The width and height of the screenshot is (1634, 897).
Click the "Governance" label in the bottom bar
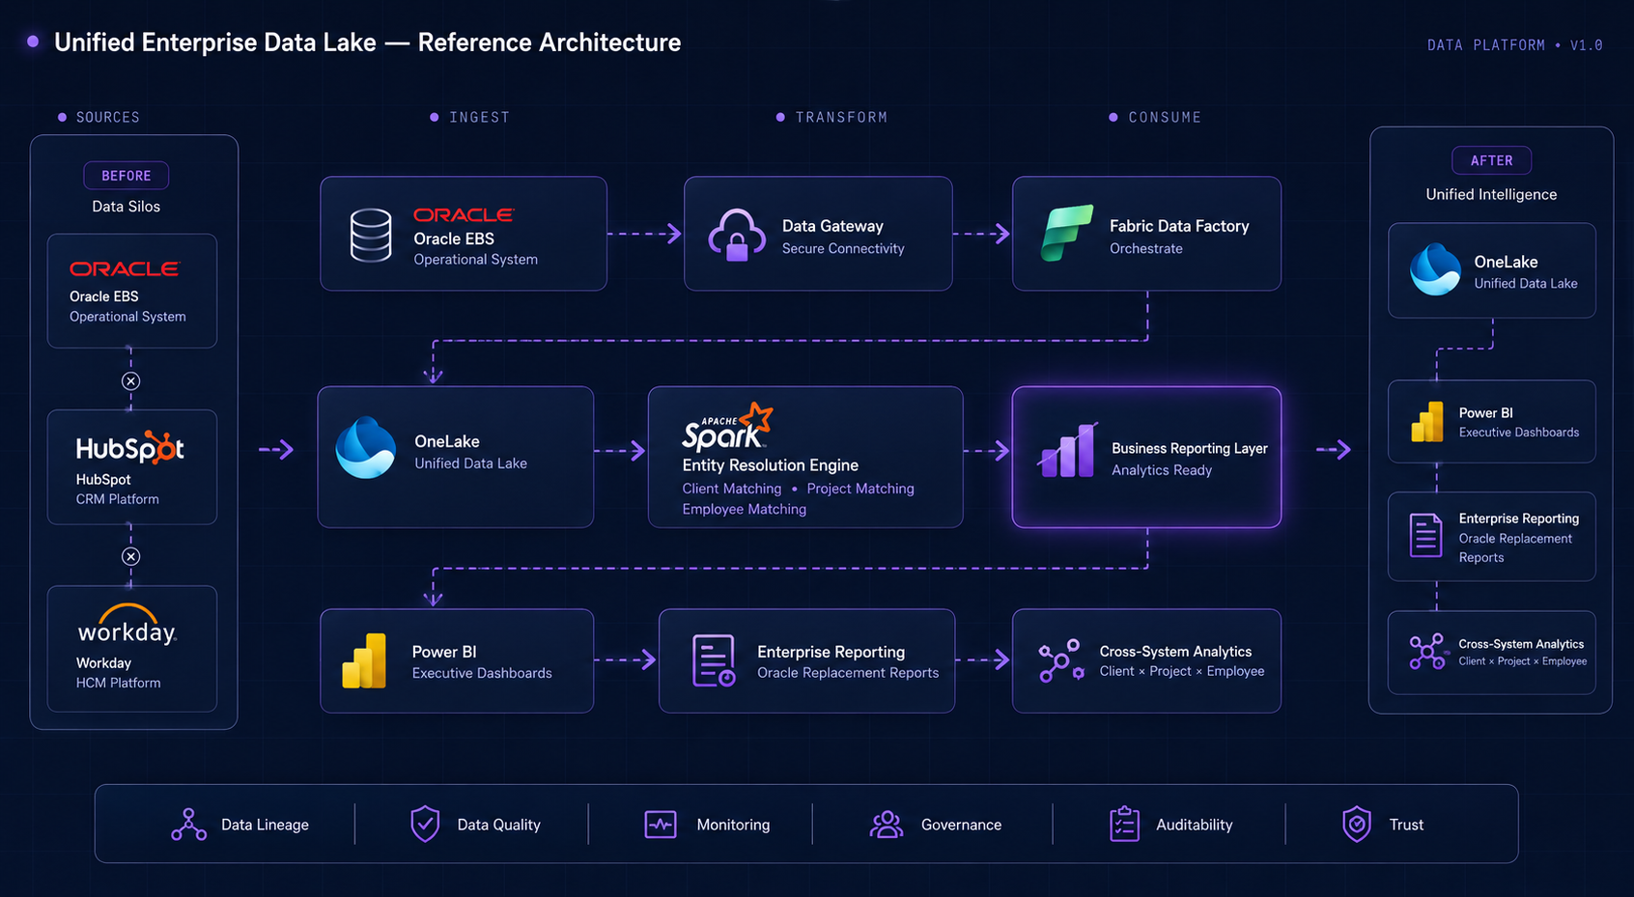[961, 825]
